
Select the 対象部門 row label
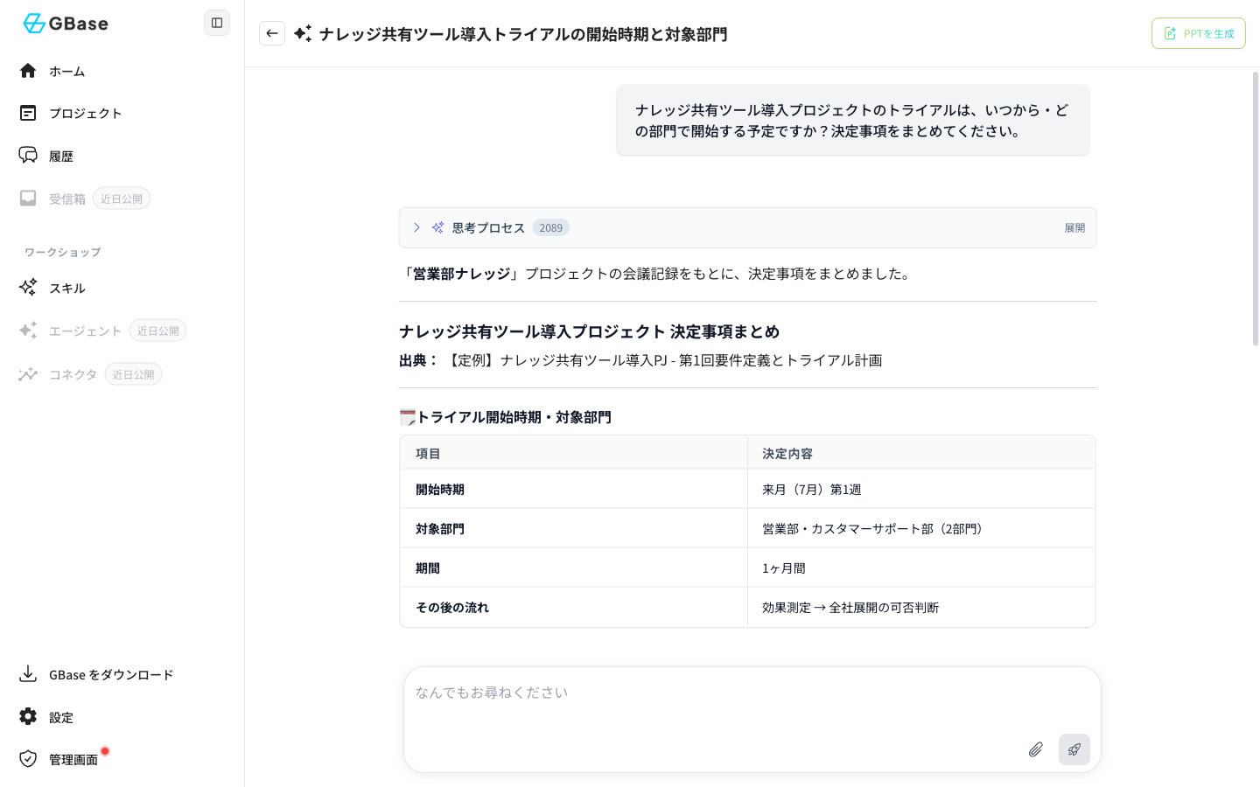point(440,529)
